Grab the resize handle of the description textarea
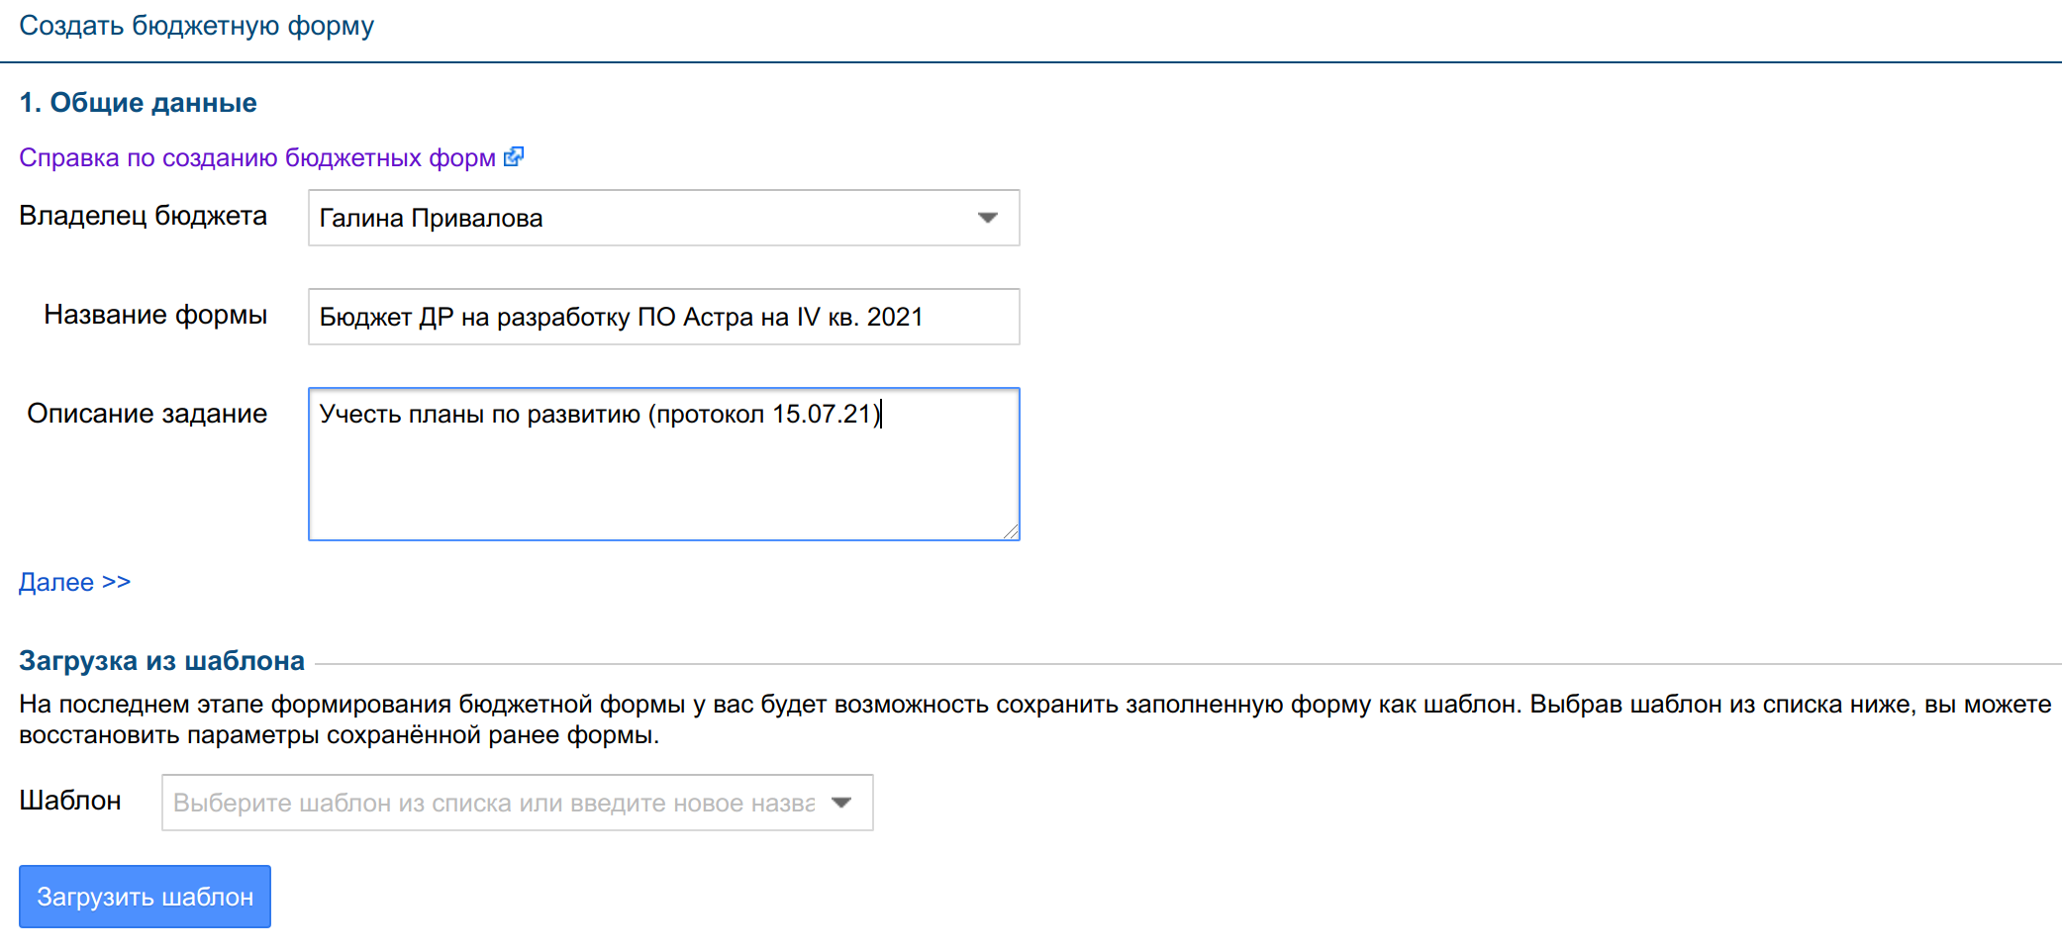Viewport: 2062px width, 952px height. tap(1011, 531)
